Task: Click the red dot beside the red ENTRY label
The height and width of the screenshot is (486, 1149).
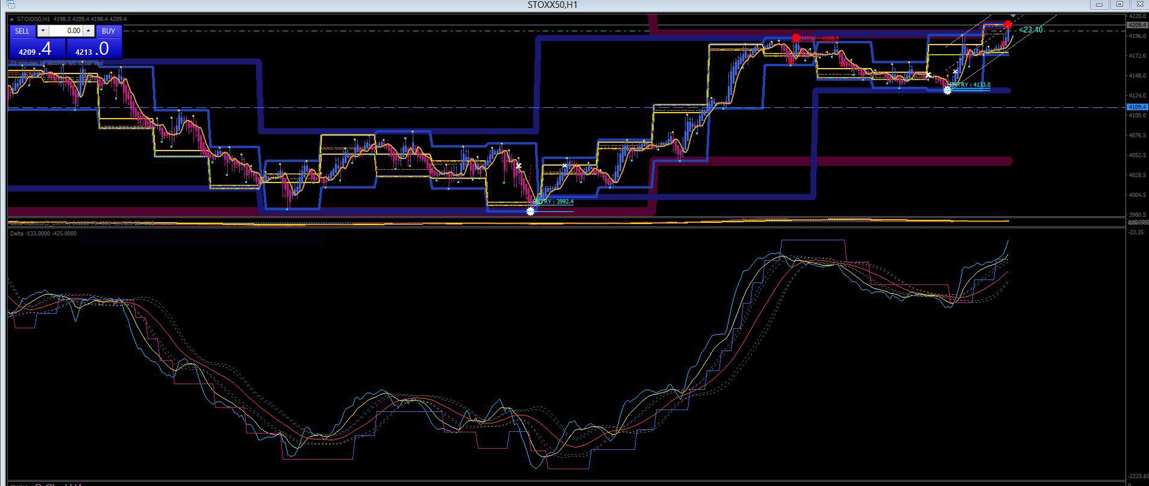Action: coord(796,38)
